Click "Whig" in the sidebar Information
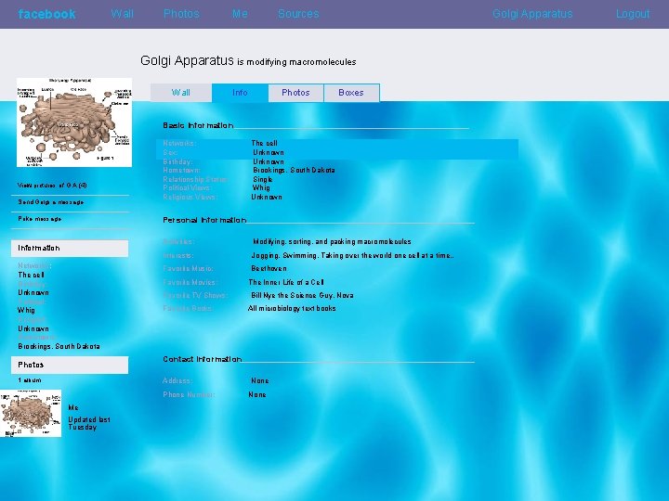This screenshot has width=669, height=501. [26, 311]
